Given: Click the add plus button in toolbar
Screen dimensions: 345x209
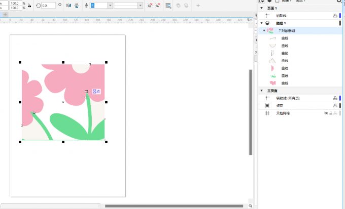Looking at the screenshot, I should click(x=198, y=6).
